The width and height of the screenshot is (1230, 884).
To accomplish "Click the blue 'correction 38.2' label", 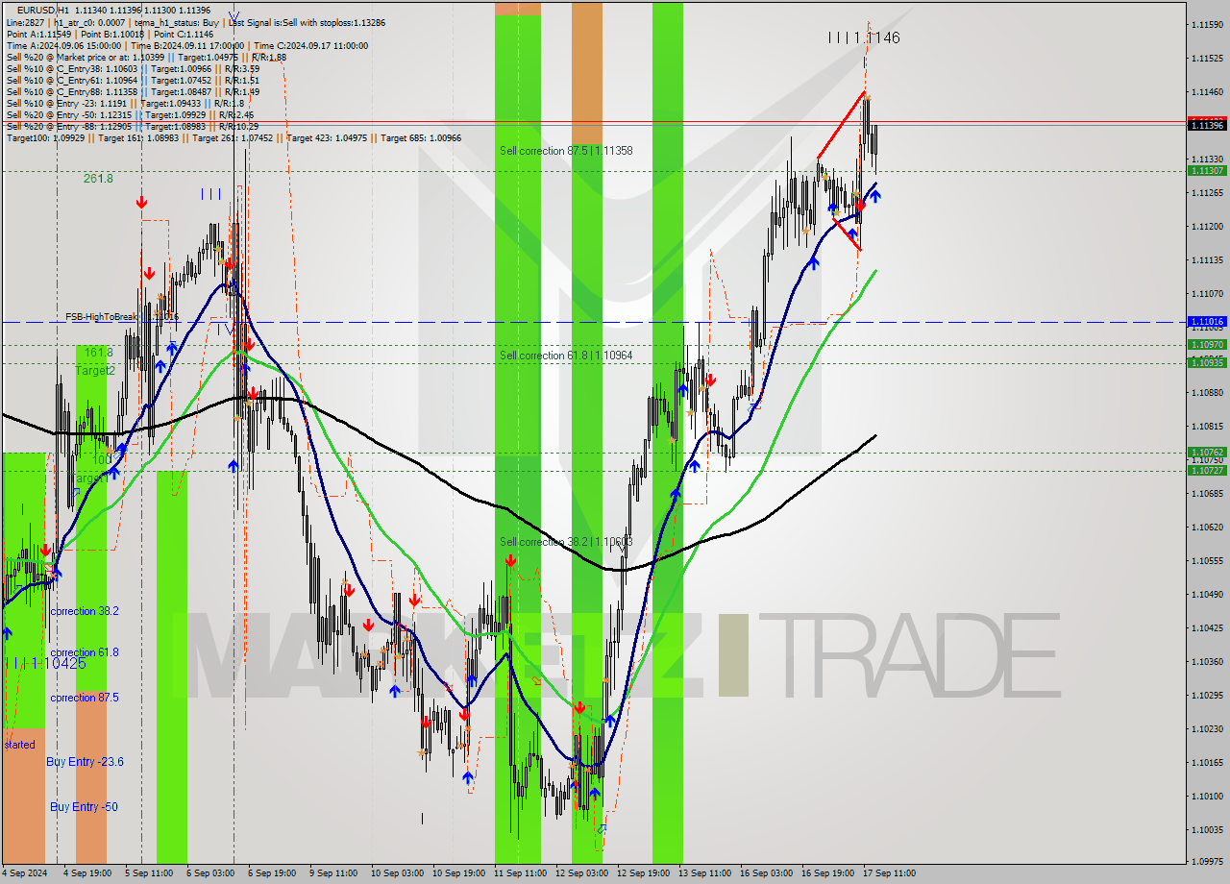I will coord(85,611).
